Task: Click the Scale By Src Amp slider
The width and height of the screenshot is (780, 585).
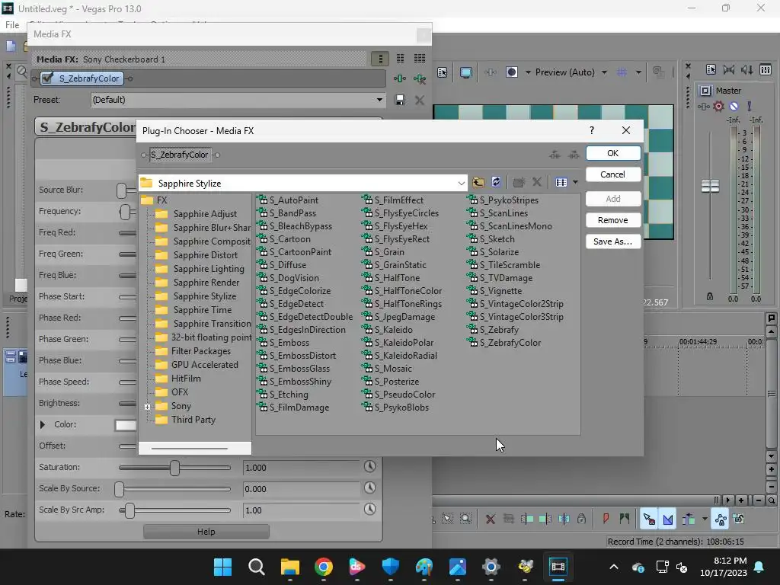Action: [x=174, y=510]
